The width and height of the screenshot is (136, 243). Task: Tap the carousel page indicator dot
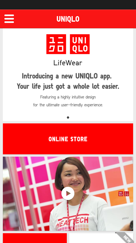(x=68, y=117)
